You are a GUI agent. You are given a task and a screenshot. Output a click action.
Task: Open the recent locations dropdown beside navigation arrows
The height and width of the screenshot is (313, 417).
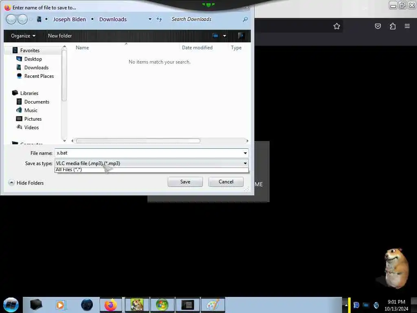click(31, 20)
